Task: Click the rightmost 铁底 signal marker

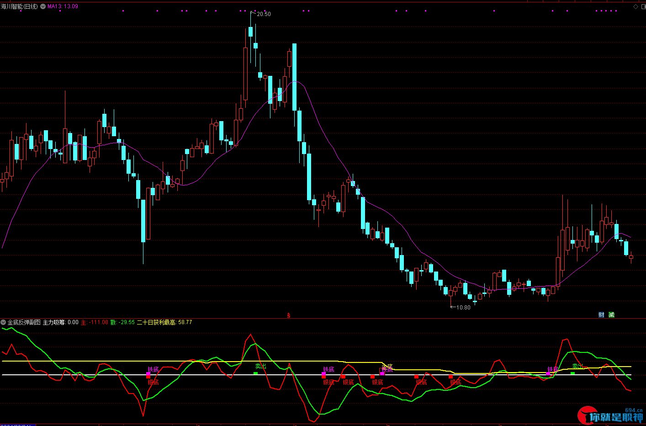Action: (x=548, y=374)
